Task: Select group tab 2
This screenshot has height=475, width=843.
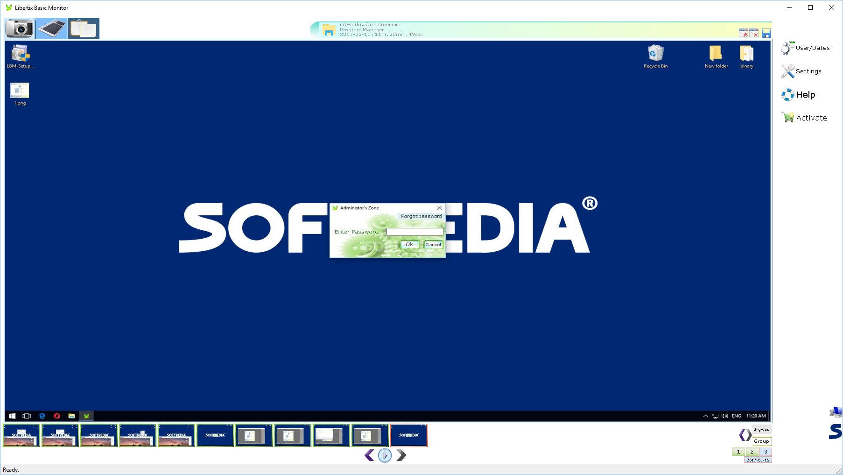Action: tap(752, 452)
